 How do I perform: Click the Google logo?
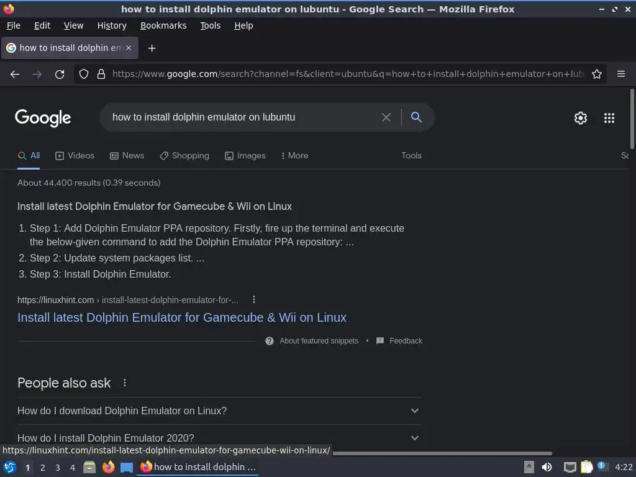click(43, 118)
